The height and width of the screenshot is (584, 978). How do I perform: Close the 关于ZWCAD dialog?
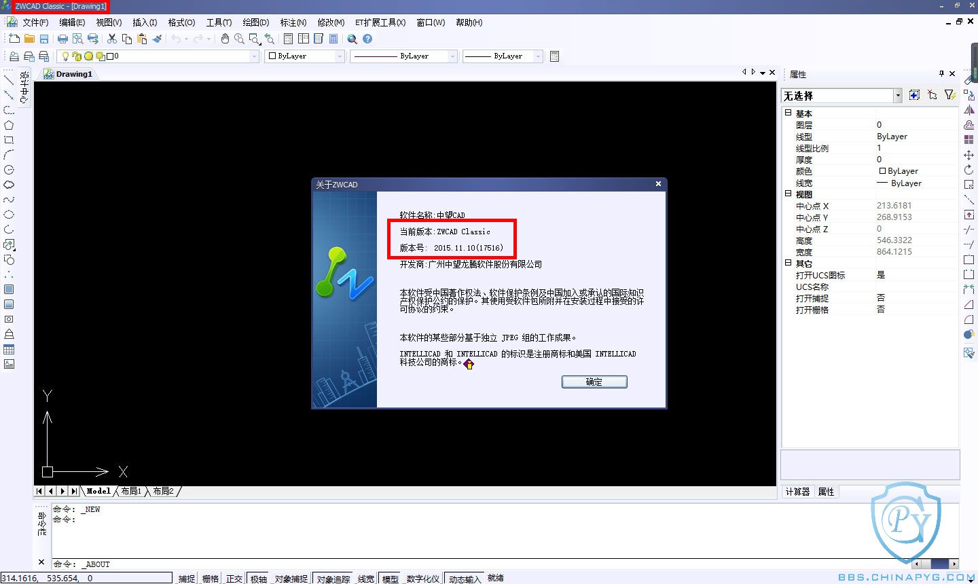point(657,184)
